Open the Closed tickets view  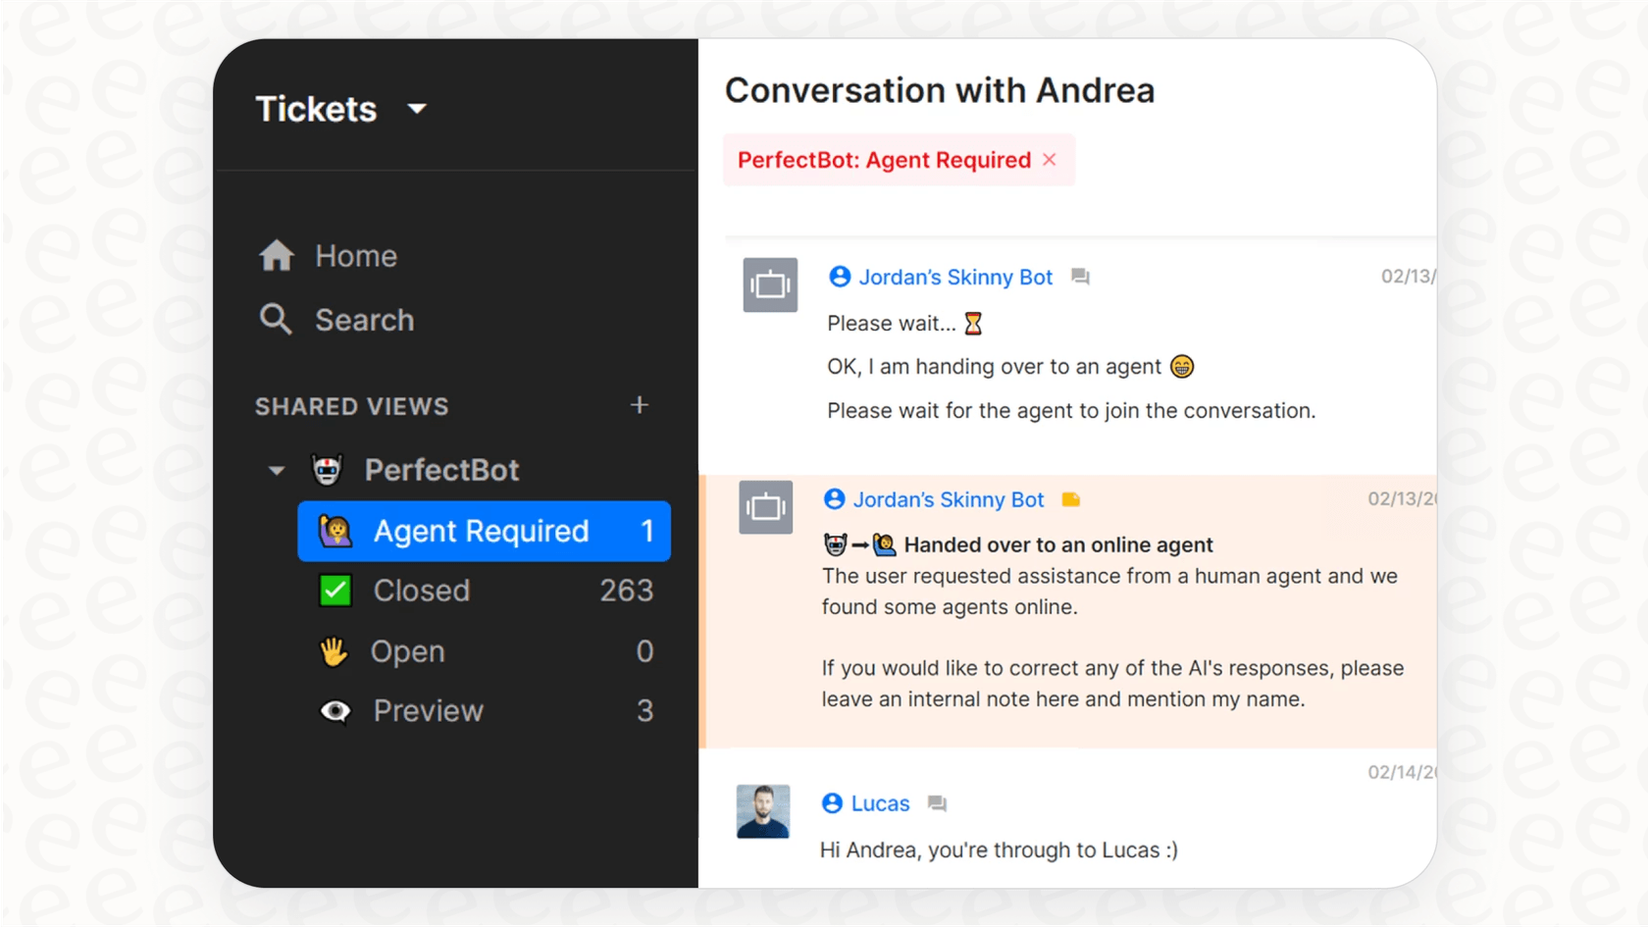[422, 591]
